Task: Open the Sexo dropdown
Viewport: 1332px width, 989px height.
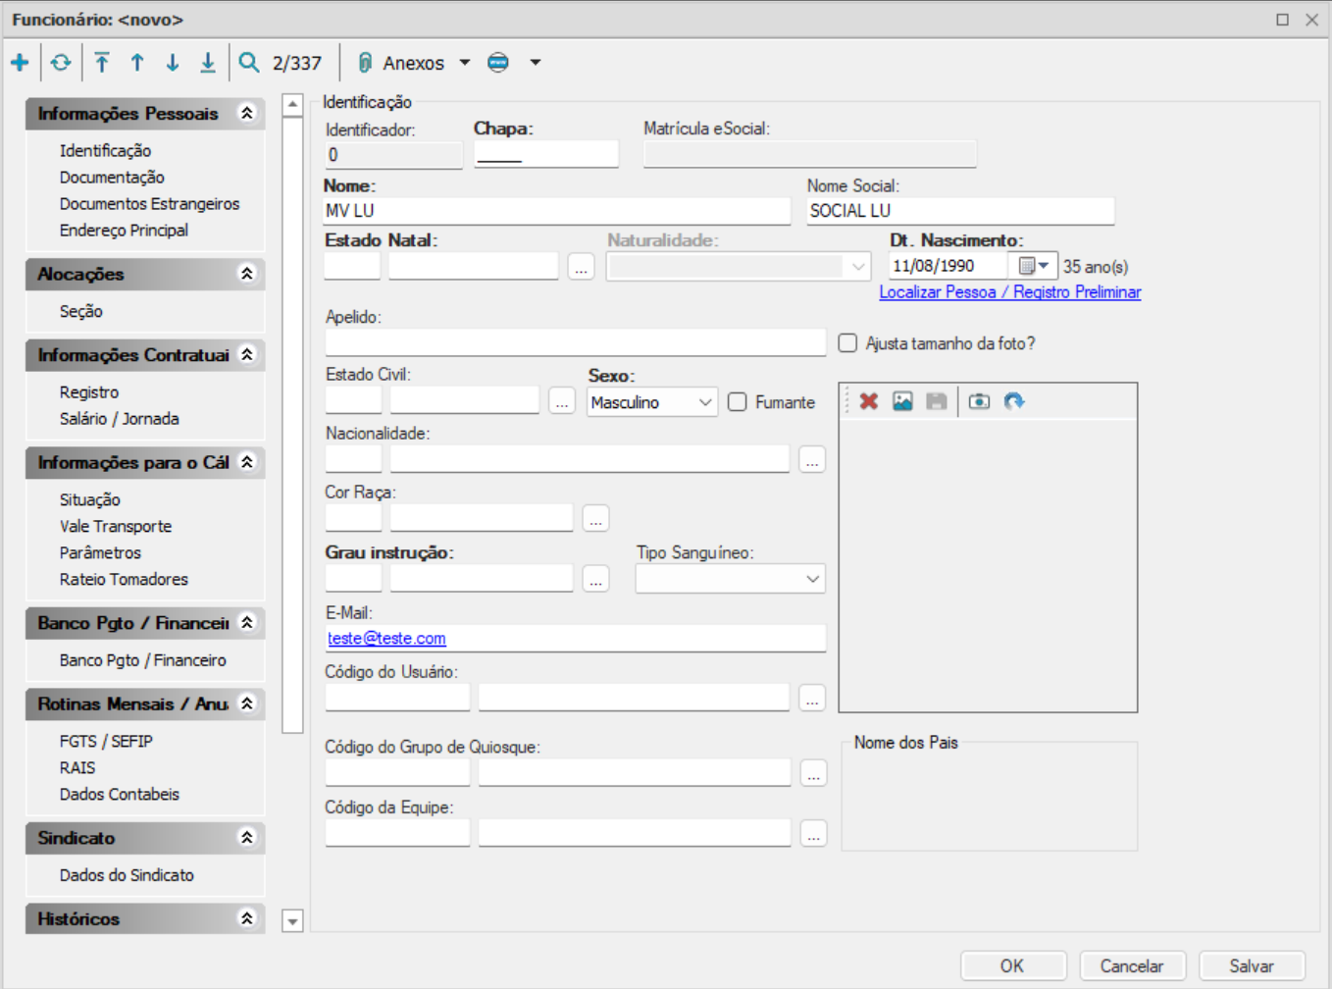Action: [x=652, y=402]
